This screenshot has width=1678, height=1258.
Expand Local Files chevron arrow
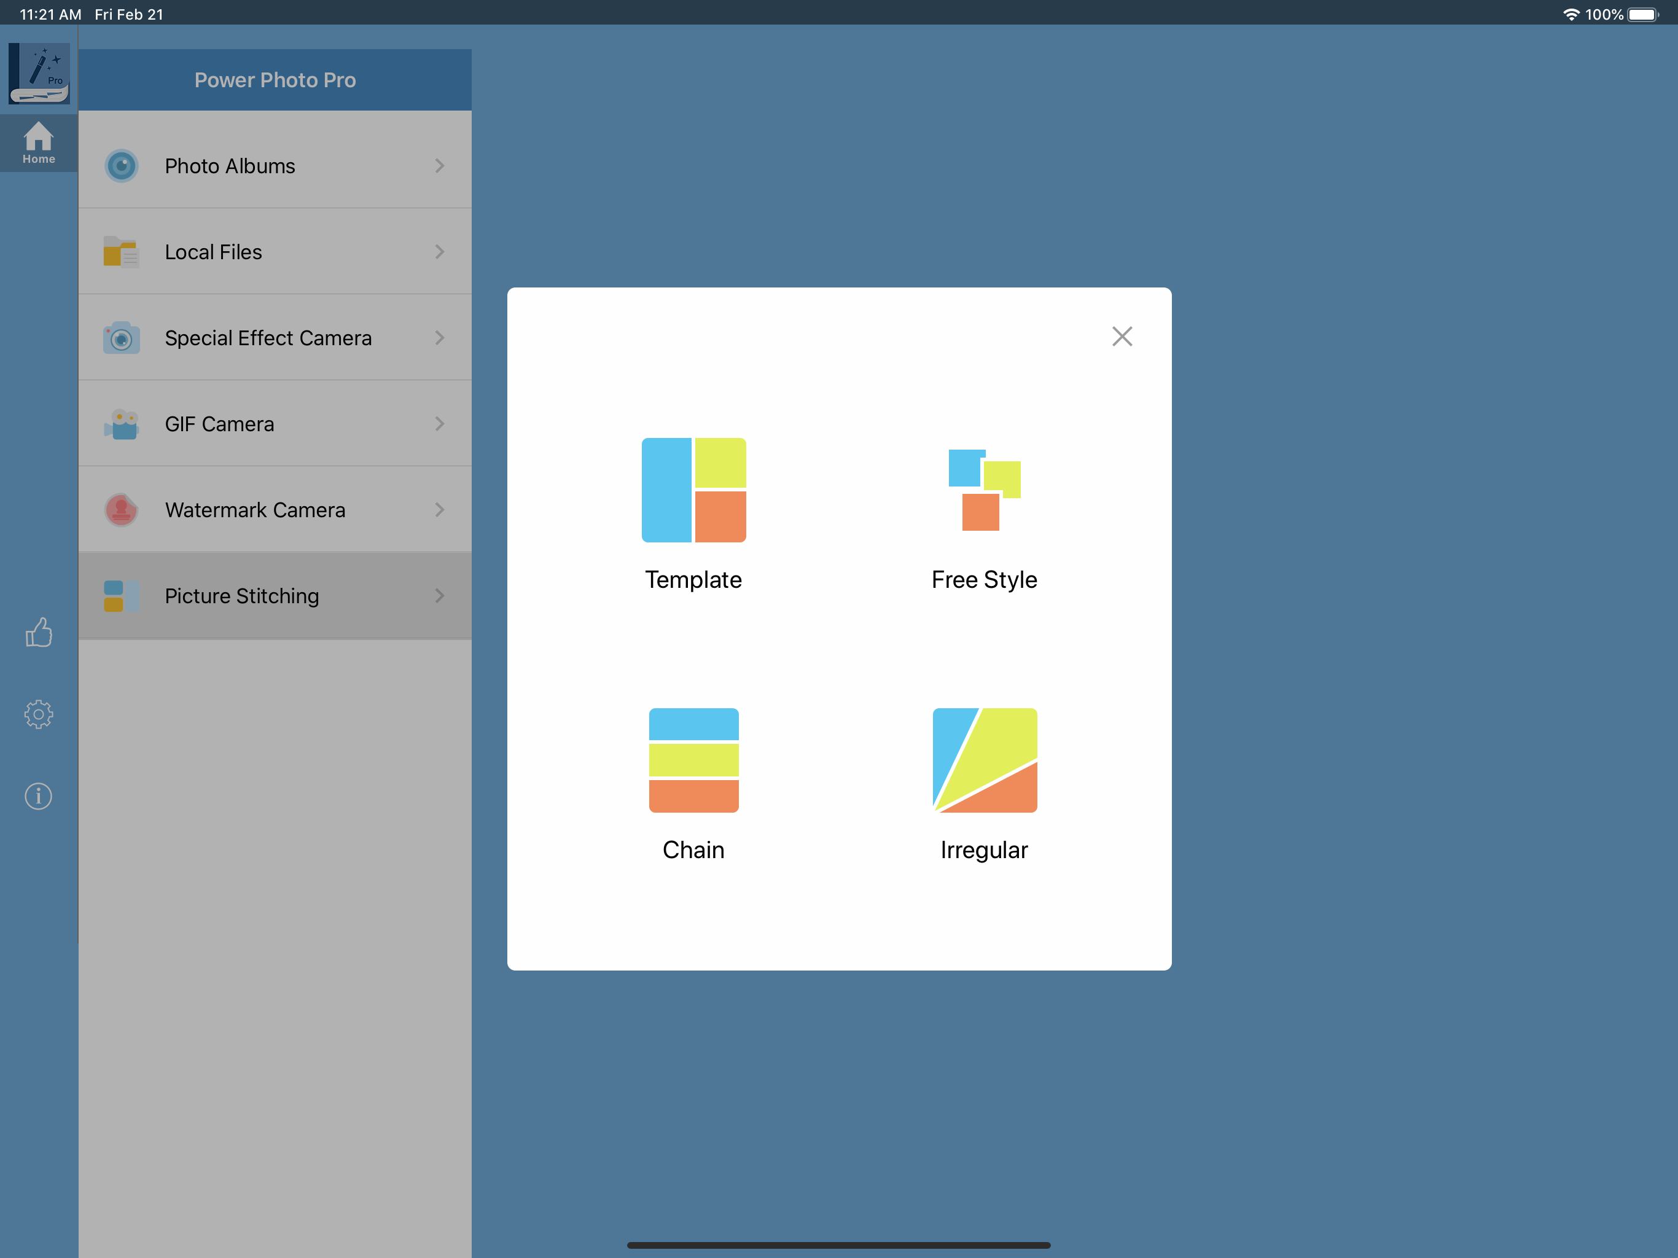tap(439, 252)
